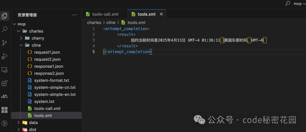
Task: Expand the data folder
Action: (19, 123)
